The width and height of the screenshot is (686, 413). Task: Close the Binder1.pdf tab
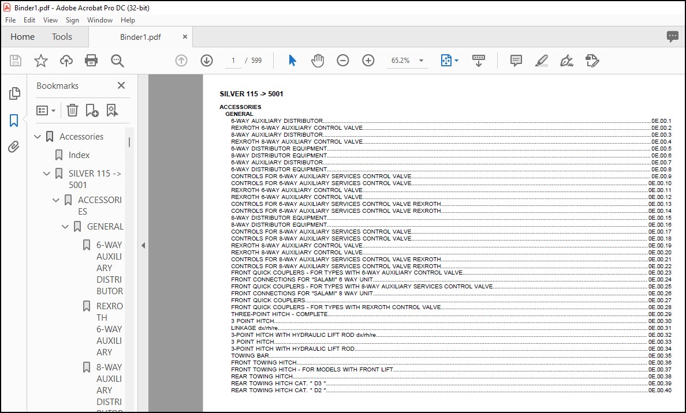(x=185, y=37)
